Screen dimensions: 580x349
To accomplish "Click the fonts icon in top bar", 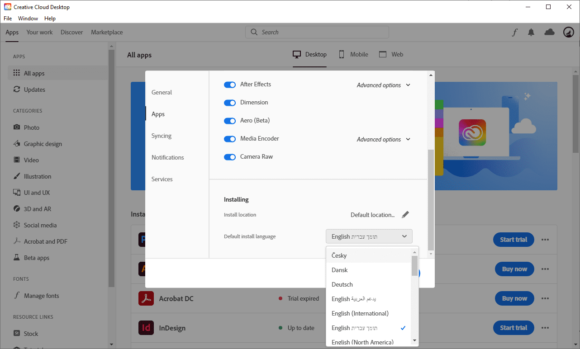I will 514,32.
